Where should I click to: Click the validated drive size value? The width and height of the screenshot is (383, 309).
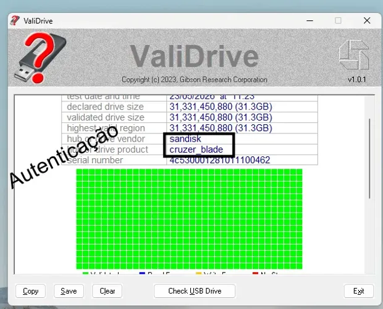pyautogui.click(x=221, y=117)
